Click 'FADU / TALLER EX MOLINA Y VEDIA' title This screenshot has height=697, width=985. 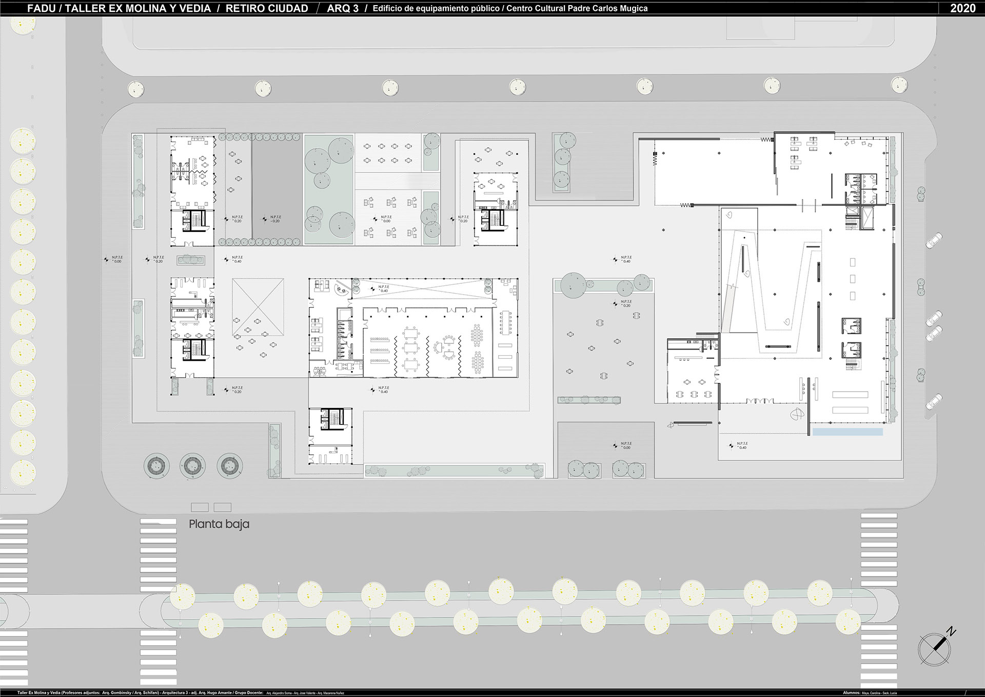pyautogui.click(x=119, y=8)
